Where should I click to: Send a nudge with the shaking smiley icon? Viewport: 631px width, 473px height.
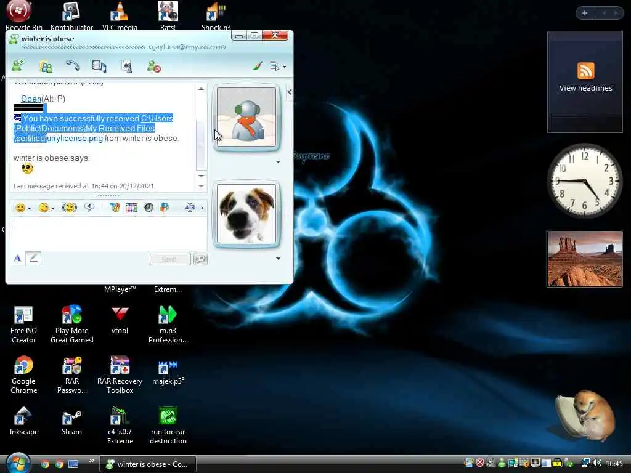pyautogui.click(x=69, y=208)
